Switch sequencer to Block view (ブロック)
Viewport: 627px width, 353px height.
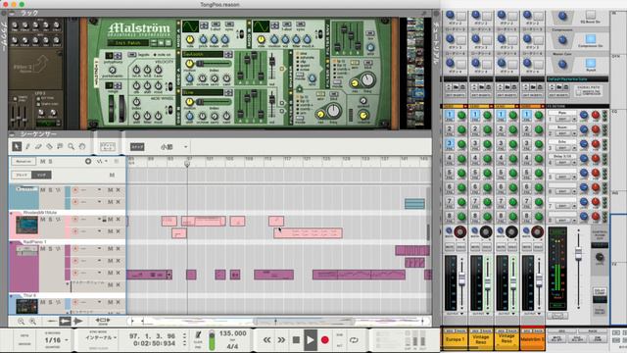click(x=22, y=175)
